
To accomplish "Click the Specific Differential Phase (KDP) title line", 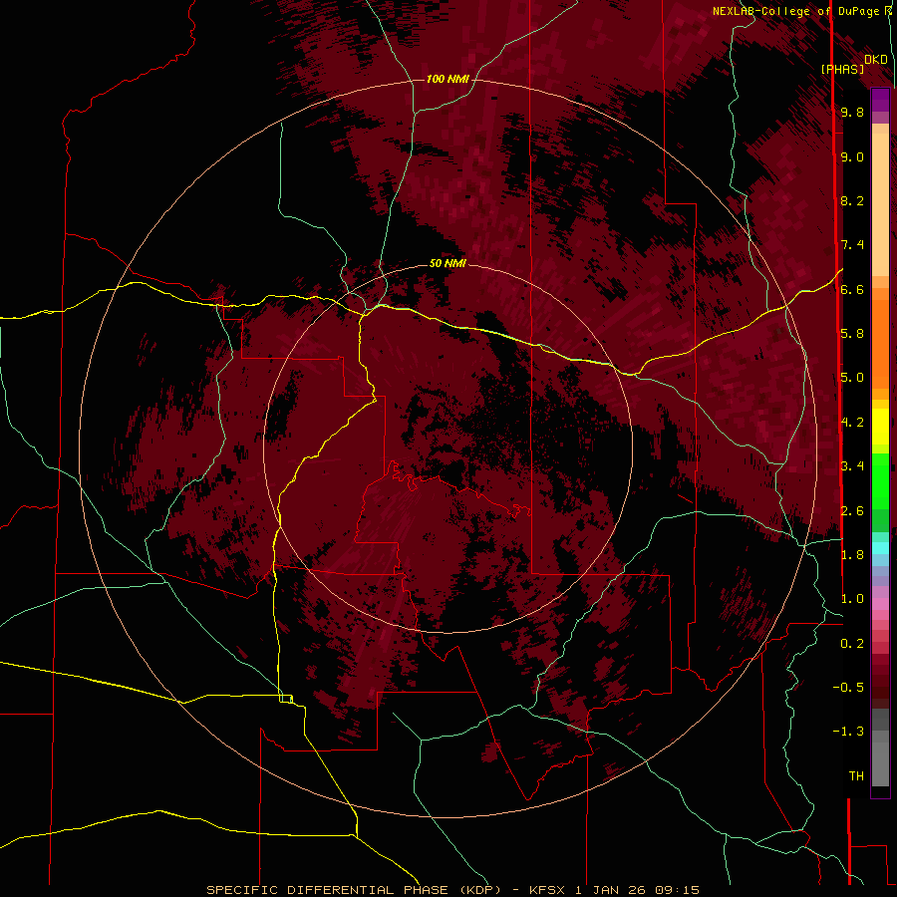I will (452, 890).
